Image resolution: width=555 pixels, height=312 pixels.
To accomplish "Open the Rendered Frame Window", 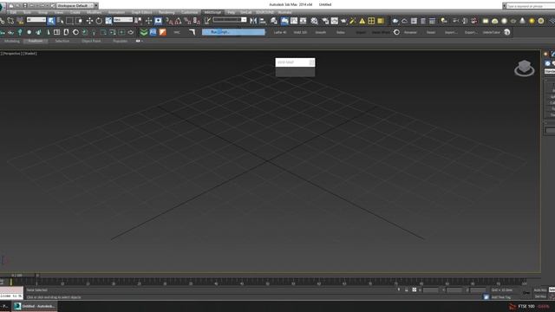I will 335,21.
